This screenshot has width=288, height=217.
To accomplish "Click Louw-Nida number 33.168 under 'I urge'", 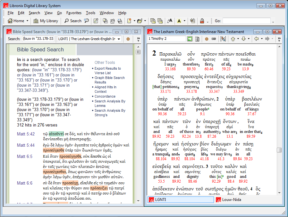I will point(170,69).
